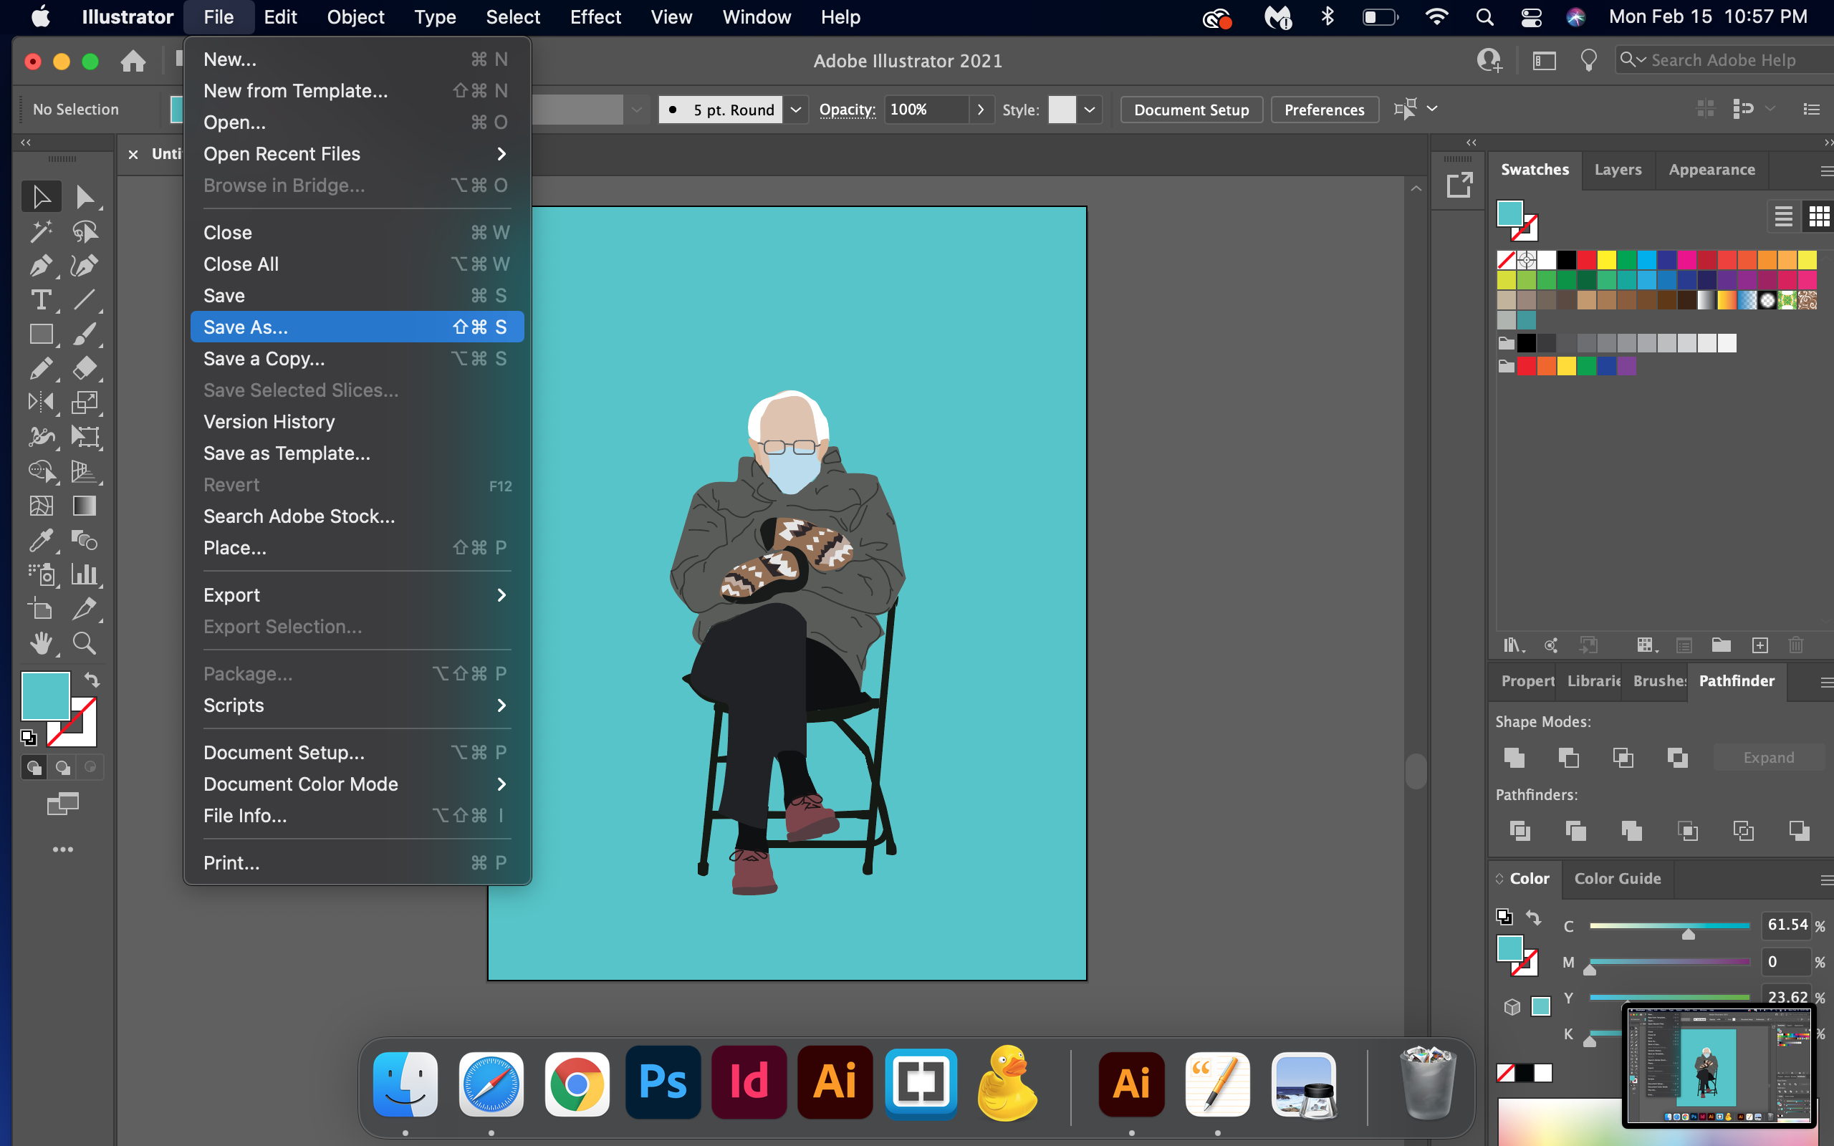
Task: Click the C value field 61.54
Action: (x=1787, y=925)
